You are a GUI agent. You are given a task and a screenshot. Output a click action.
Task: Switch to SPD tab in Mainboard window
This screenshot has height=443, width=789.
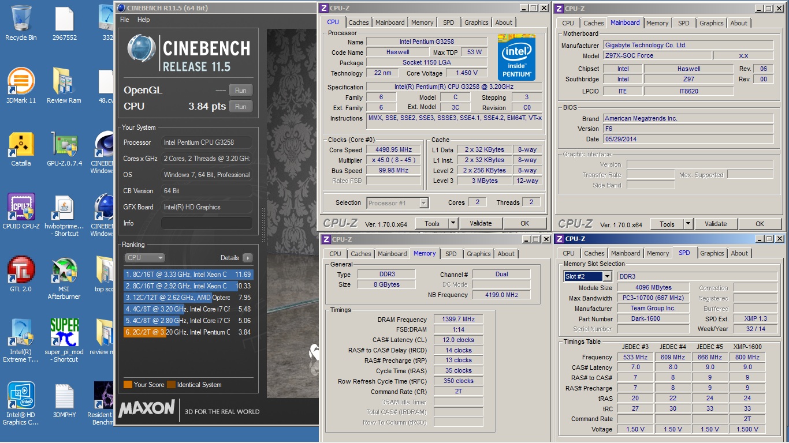[683, 23]
